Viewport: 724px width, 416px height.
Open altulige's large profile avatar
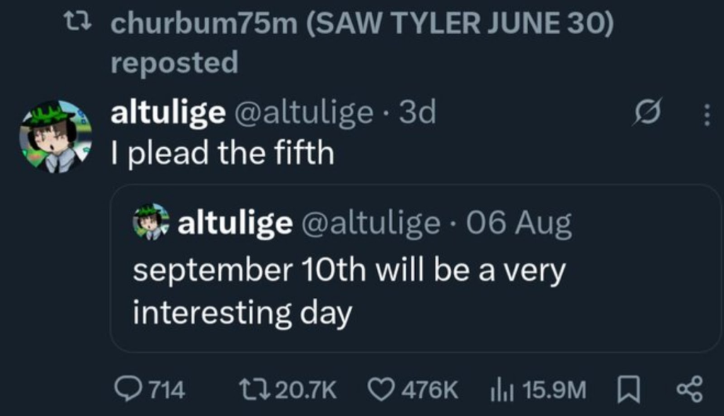coord(55,137)
